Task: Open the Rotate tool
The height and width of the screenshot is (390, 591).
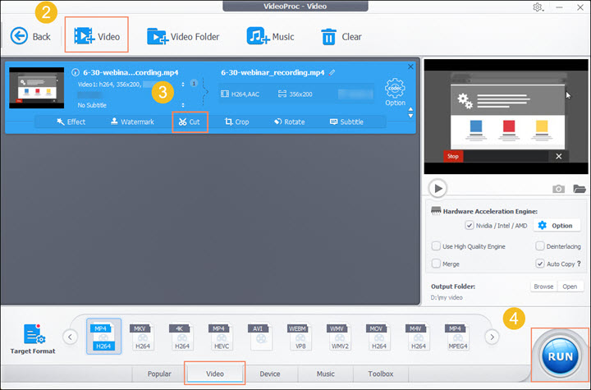Action: (x=290, y=122)
